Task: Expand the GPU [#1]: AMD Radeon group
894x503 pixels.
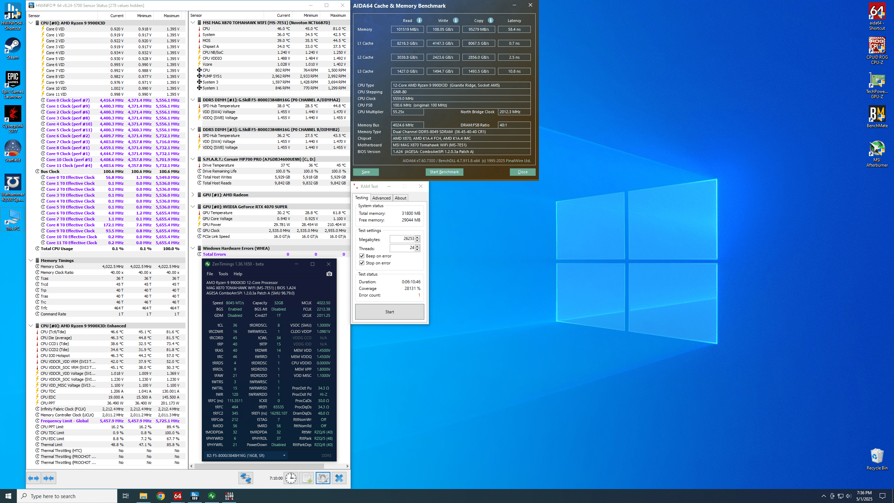Action: (193, 195)
